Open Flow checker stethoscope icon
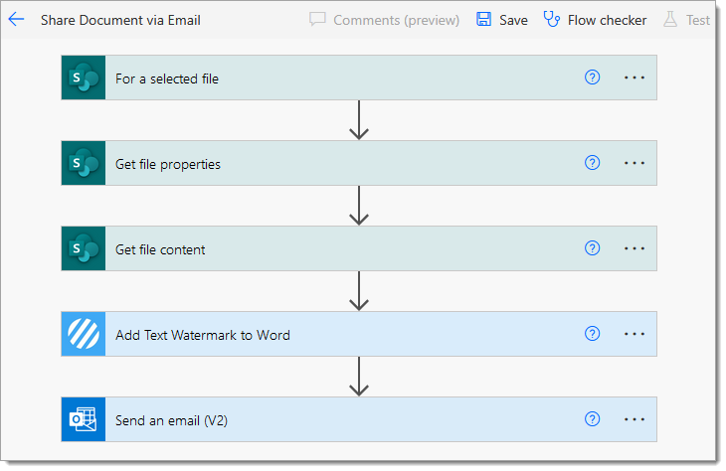This screenshot has width=726, height=471. point(551,20)
